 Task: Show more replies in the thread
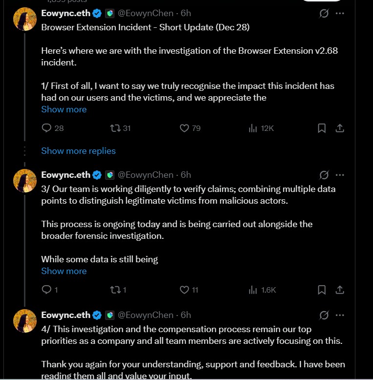[x=78, y=151]
